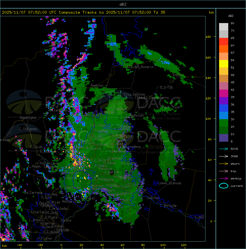This screenshot has width=246, height=249.
Task: Click the L_PAZ label on the map
Action: pos(200,217)
